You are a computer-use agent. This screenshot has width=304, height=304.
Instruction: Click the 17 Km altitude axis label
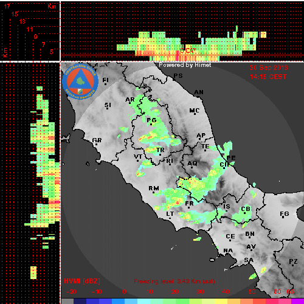pos(7,6)
